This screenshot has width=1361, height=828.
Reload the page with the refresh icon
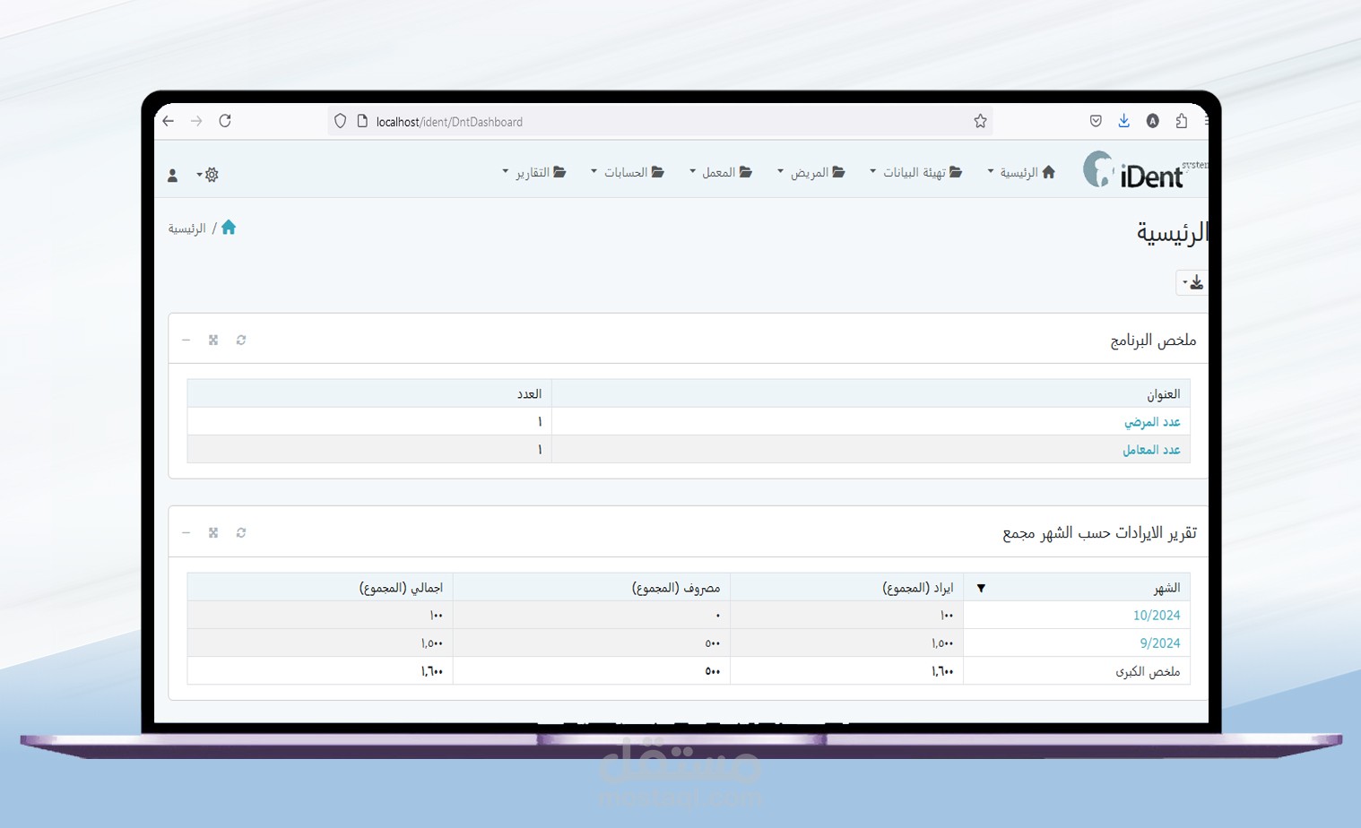[x=225, y=121]
